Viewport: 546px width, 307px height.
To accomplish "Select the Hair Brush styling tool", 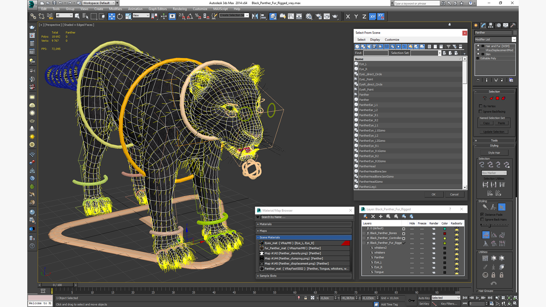I will click(485, 207).
